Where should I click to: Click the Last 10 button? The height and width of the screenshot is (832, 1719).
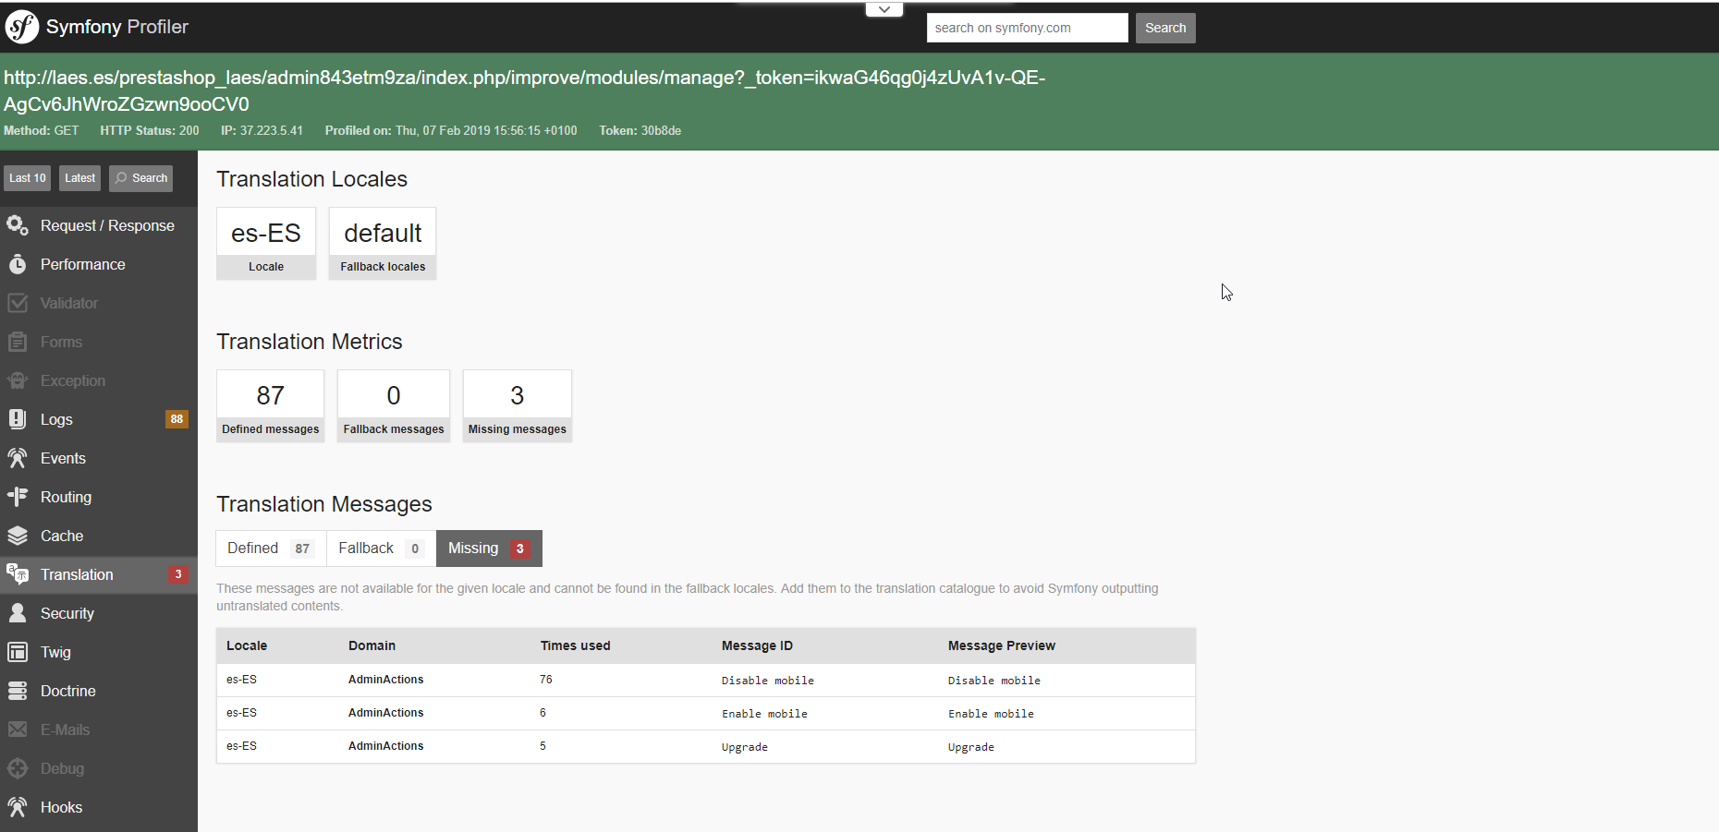(27, 178)
